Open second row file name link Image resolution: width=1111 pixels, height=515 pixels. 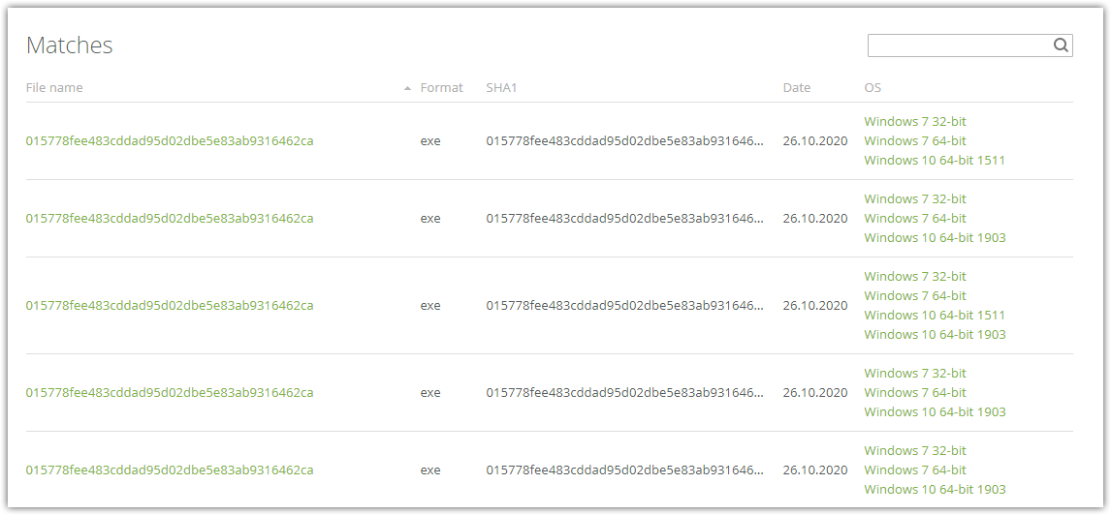(x=170, y=219)
